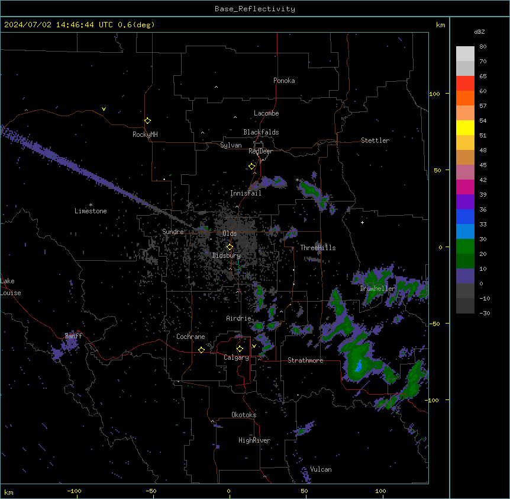Pick the pink 42-45 dBZ legend swatch
Image resolution: width=510 pixels, height=499 pixels.
coord(465,172)
